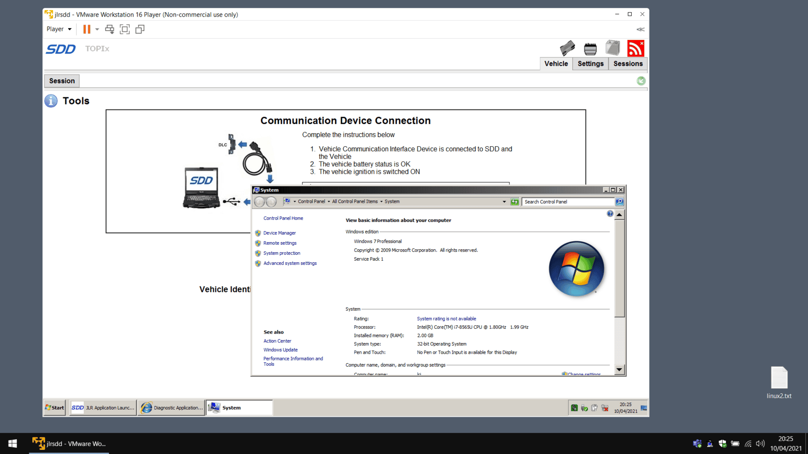The image size is (808, 454).
Task: Select the Session tab
Action: tap(62, 81)
